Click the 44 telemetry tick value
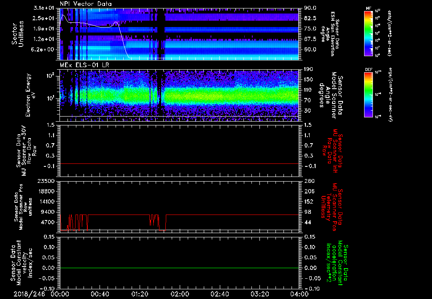The image size is (432, 299). pos(308,222)
